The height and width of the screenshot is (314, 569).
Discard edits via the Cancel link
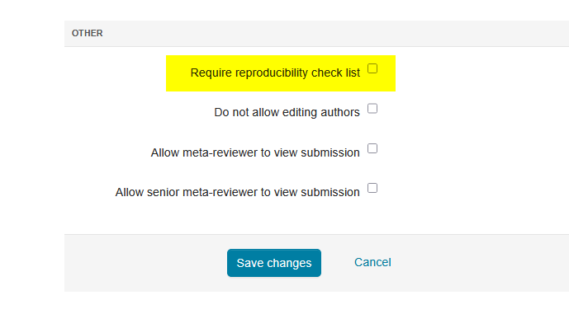[372, 262]
